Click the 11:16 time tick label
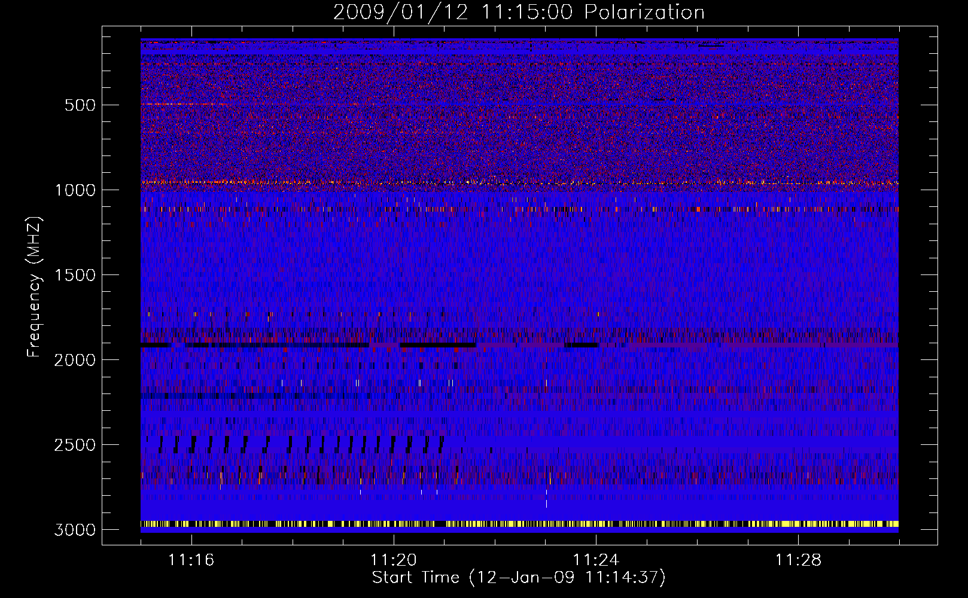 [191, 560]
